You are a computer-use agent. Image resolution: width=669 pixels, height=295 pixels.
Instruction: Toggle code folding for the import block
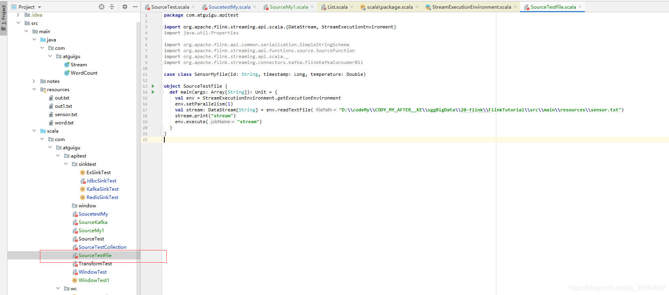162,27
